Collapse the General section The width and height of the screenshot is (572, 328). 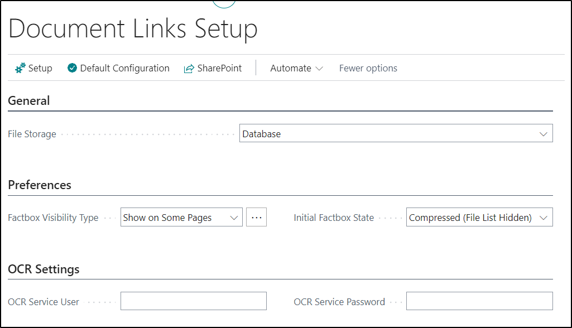point(29,101)
